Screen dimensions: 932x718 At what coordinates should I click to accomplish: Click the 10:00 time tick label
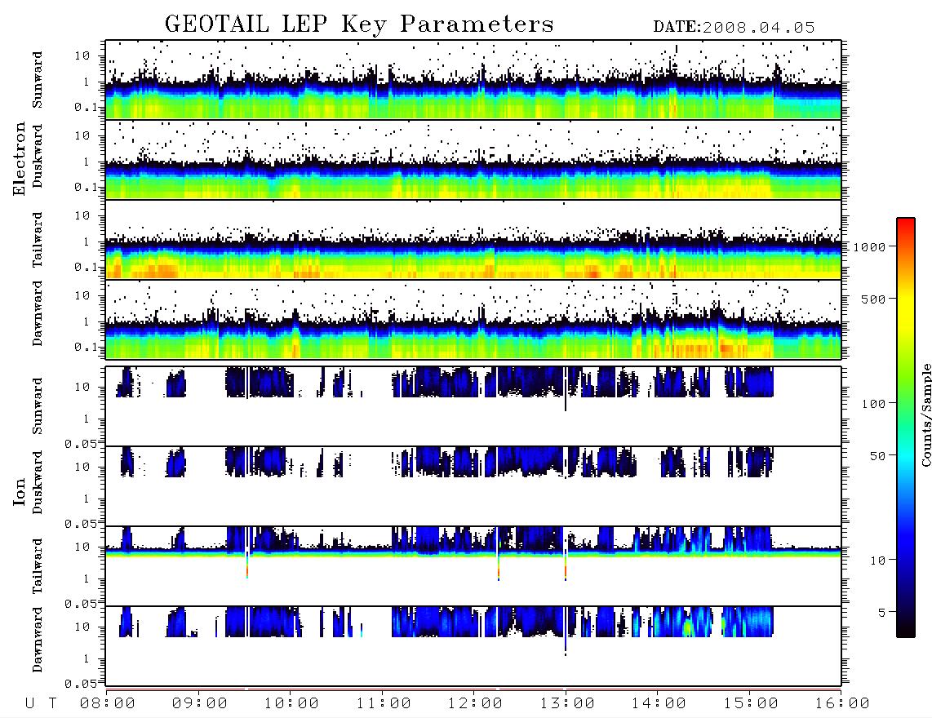click(291, 704)
